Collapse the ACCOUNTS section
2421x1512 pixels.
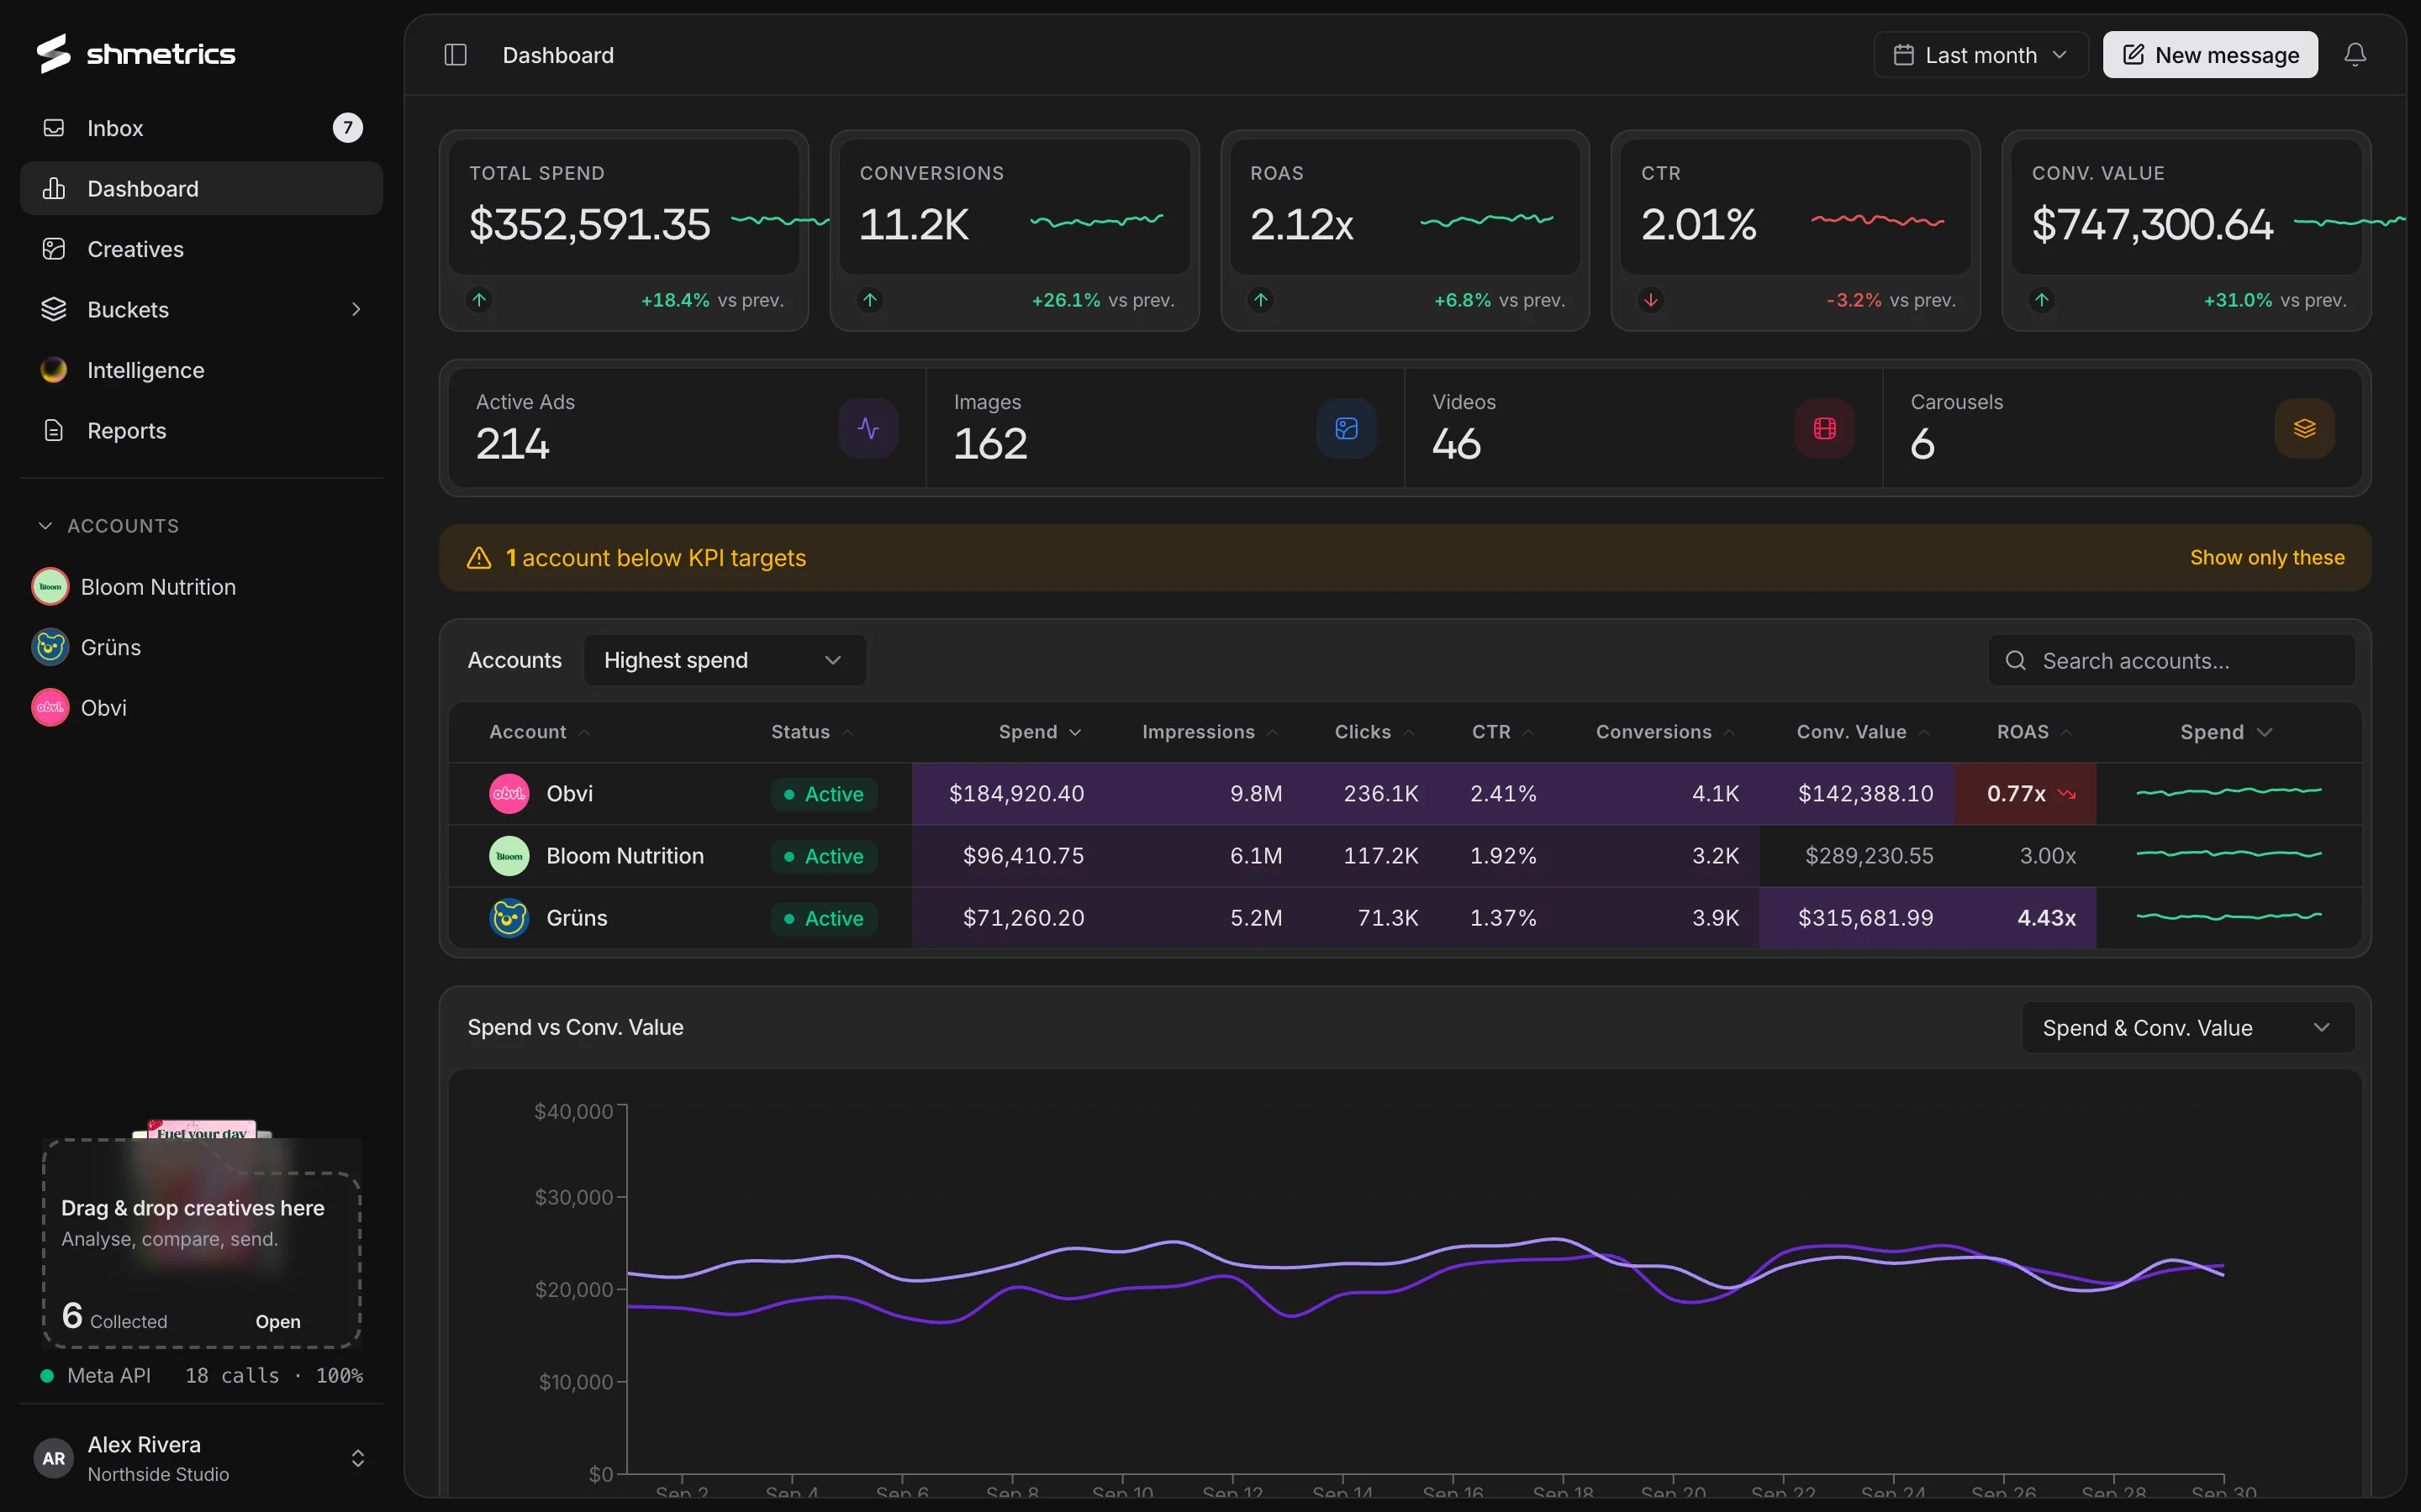[108, 526]
